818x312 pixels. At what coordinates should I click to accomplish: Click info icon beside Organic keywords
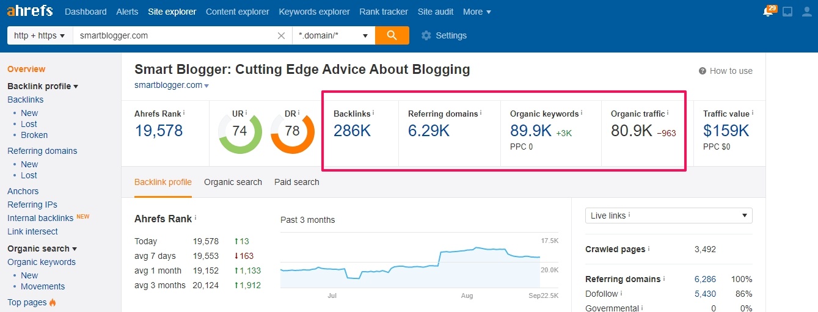(581, 113)
